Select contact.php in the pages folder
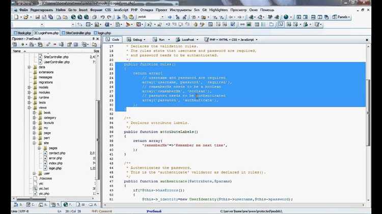382x214 pixels. [57, 153]
